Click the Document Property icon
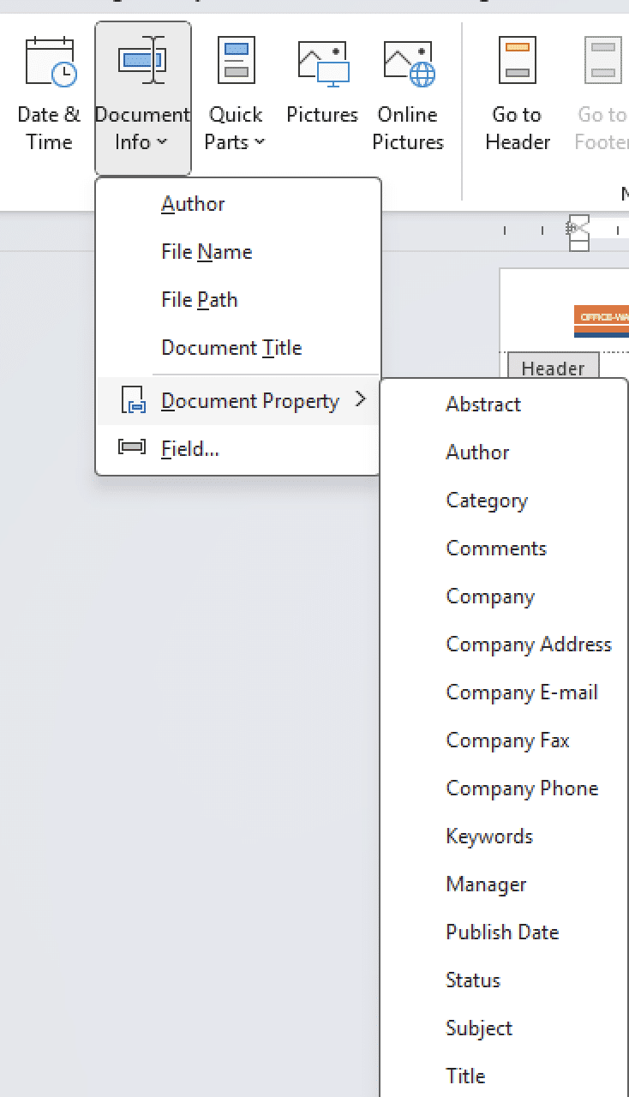The width and height of the screenshot is (629, 1097). (133, 400)
